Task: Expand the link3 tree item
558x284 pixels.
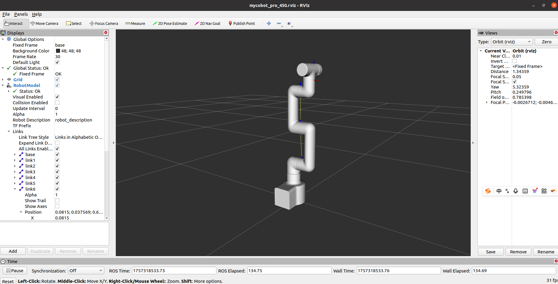Action: (x=15, y=172)
